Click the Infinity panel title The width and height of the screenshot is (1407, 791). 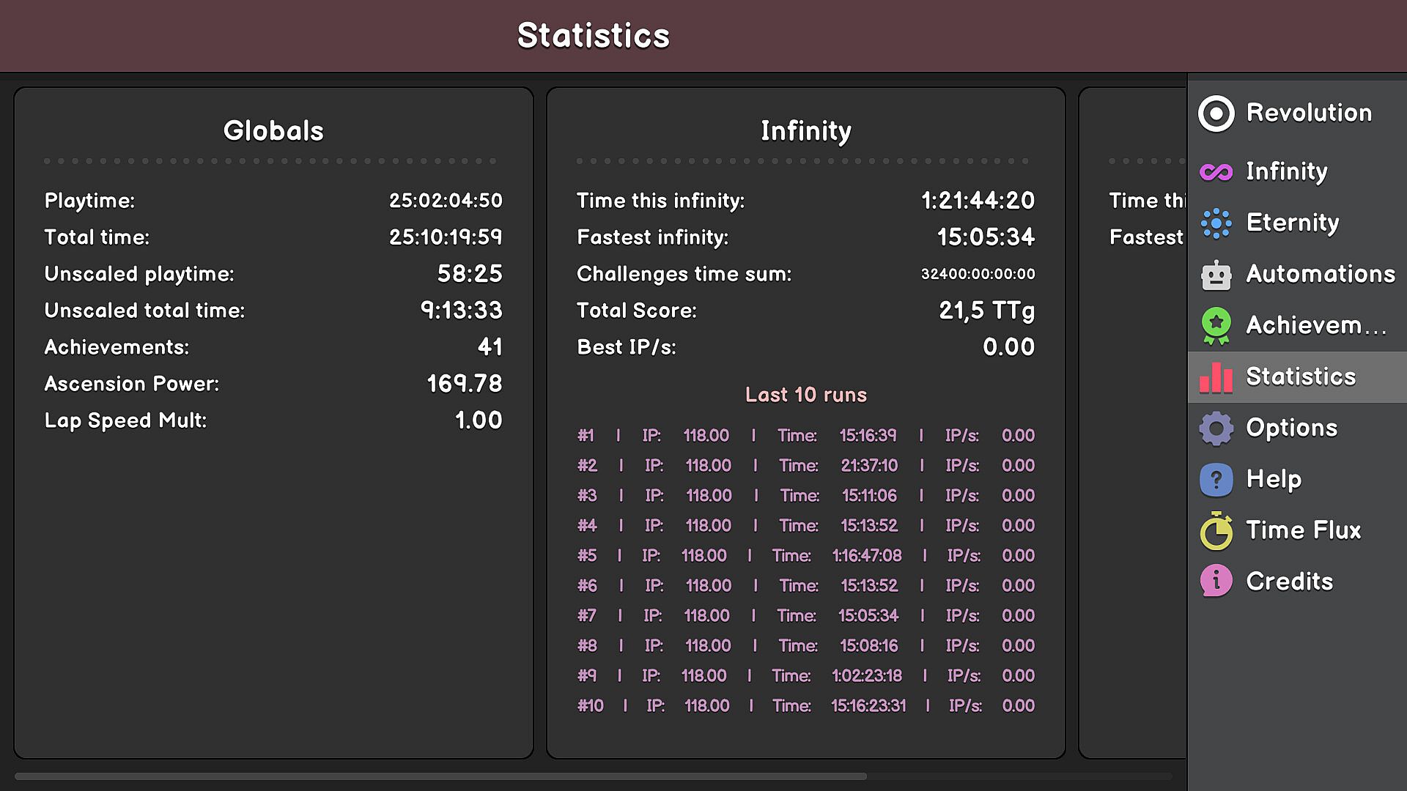[805, 131]
